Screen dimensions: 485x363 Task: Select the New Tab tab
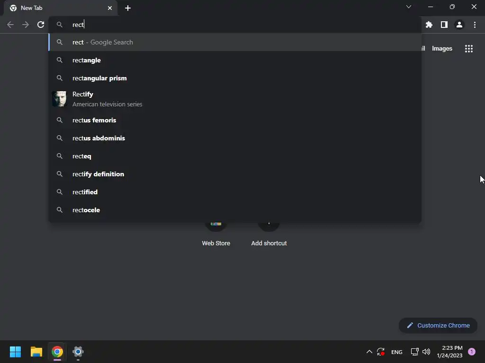pyautogui.click(x=61, y=8)
